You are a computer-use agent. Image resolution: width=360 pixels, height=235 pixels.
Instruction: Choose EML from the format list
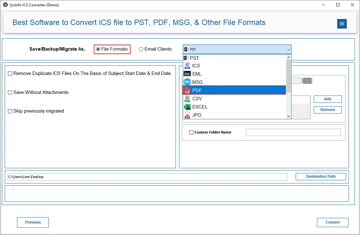click(x=235, y=74)
